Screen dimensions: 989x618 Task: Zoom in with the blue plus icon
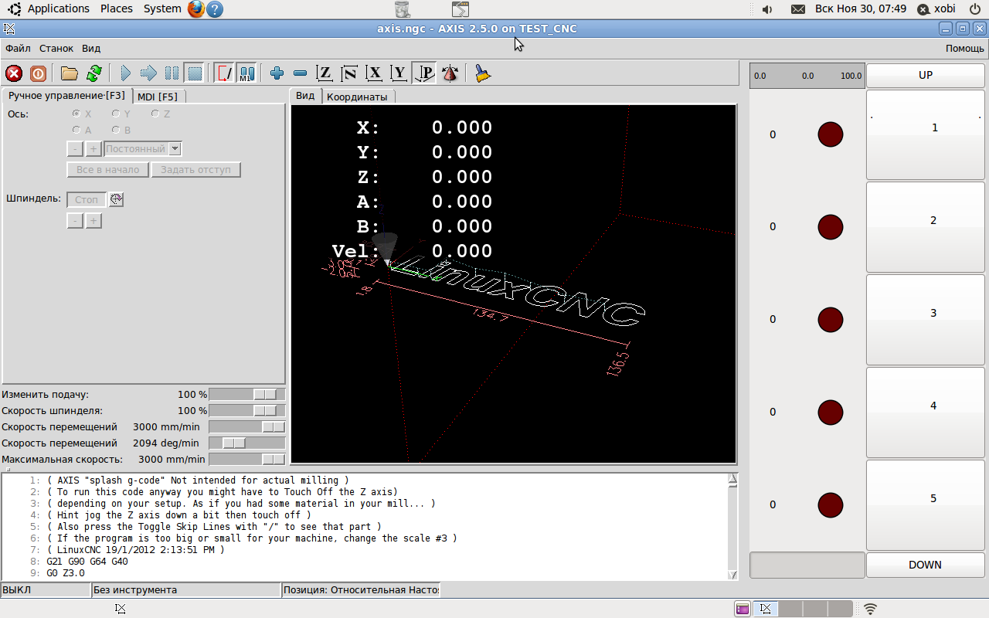(277, 73)
